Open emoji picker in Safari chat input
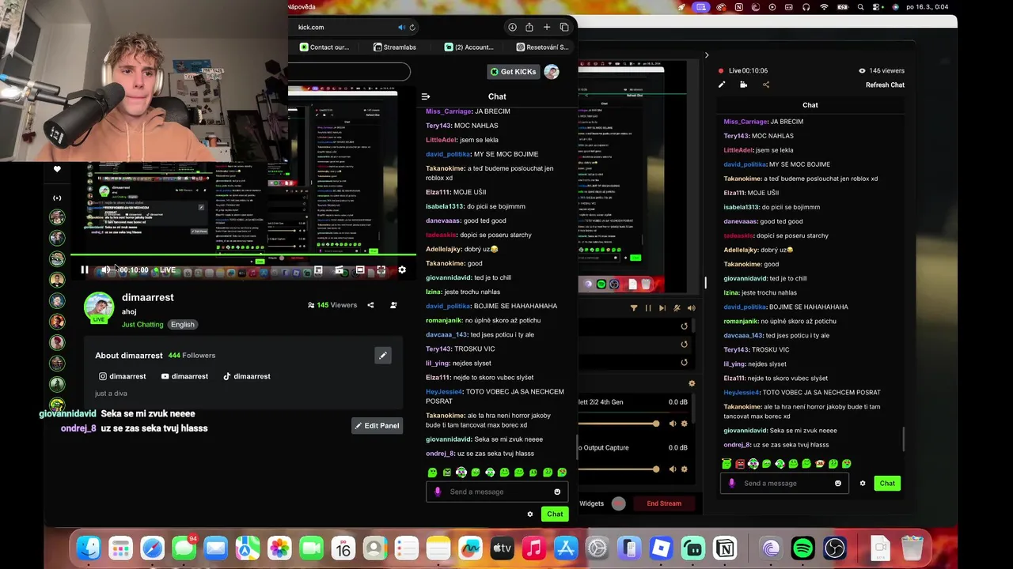This screenshot has width=1013, height=569. pyautogui.click(x=557, y=492)
